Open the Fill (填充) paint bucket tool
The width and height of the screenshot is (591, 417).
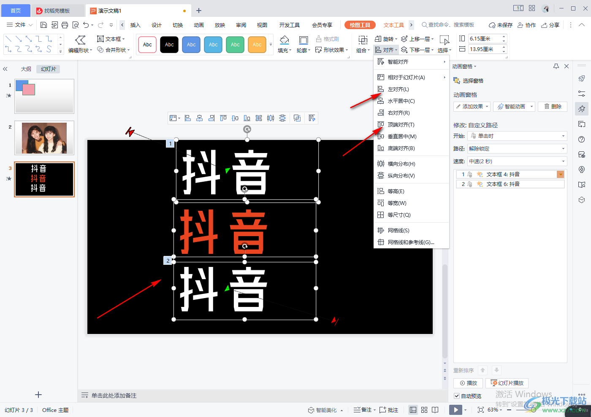click(x=285, y=44)
